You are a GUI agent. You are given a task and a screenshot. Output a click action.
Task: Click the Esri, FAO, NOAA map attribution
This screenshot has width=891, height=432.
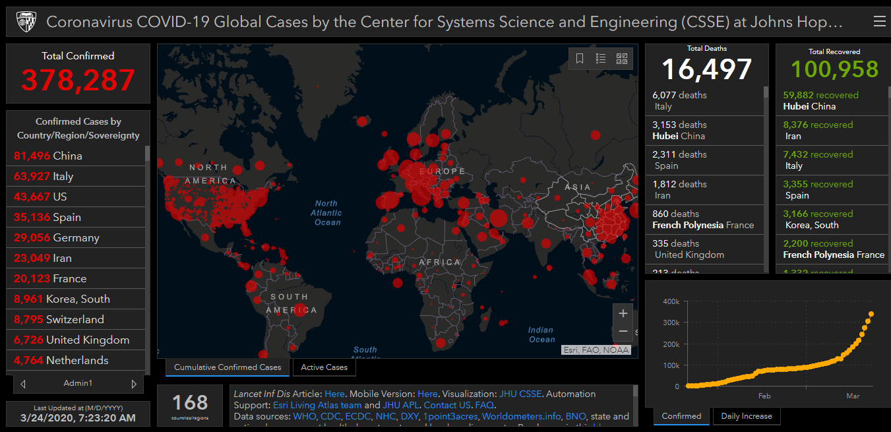click(x=596, y=350)
